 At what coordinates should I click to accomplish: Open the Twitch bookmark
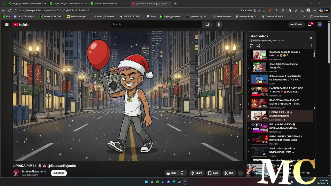(151, 17)
